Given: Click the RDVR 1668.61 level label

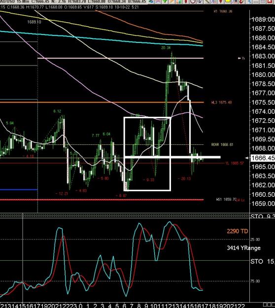Looking at the screenshot, I should pyautogui.click(x=222, y=144).
